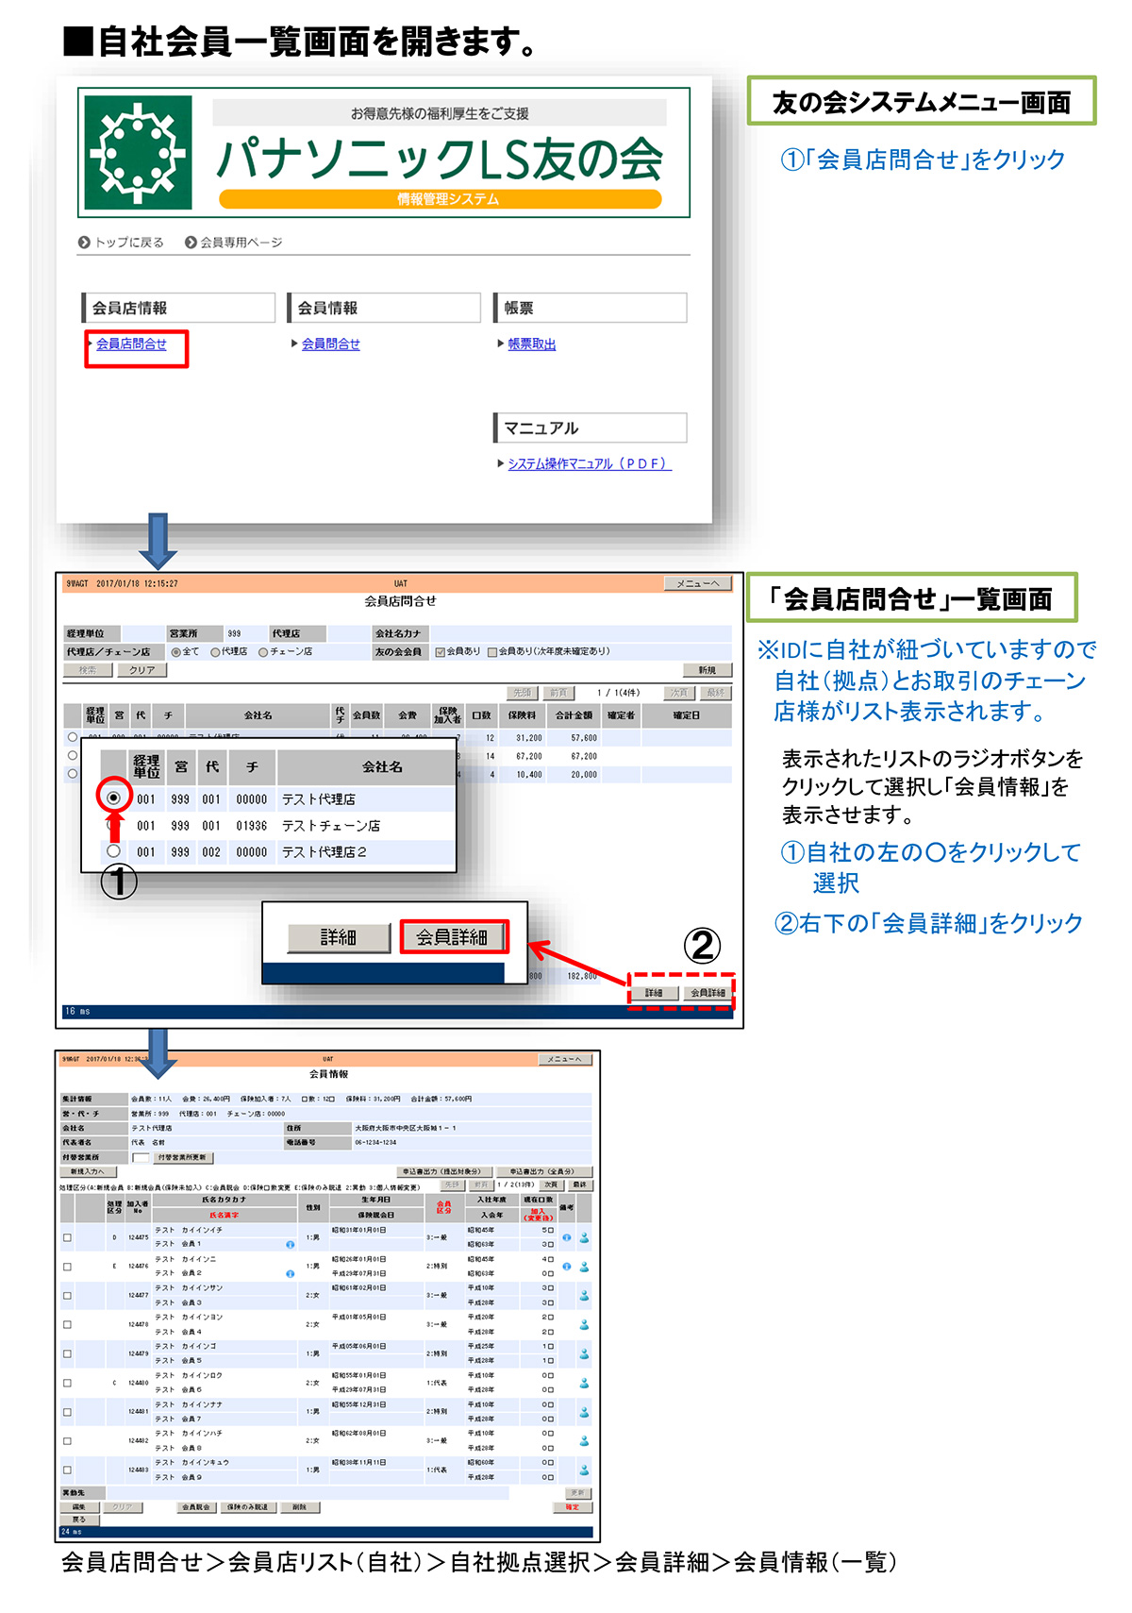Image resolution: width=1132 pixels, height=1613 pixels.
Task: Click the small 会員詳細 button at bottom right
Action: pyautogui.click(x=707, y=993)
